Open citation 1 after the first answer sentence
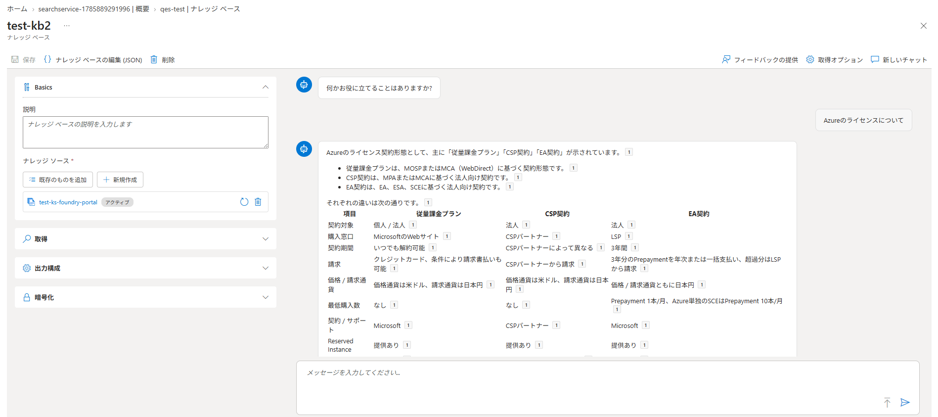 [629, 152]
